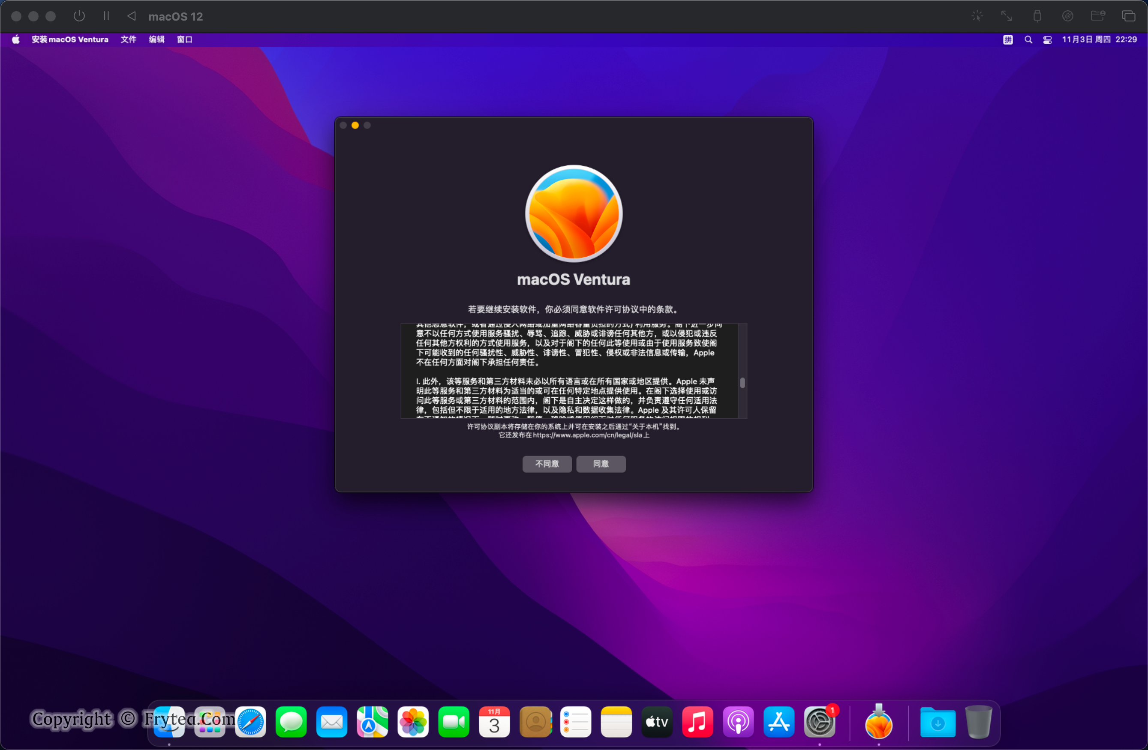Click 不同意 to decline the license

[547, 464]
